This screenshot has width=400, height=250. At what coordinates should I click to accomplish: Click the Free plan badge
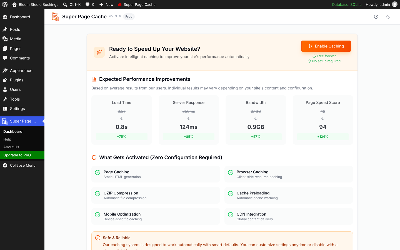point(129,17)
